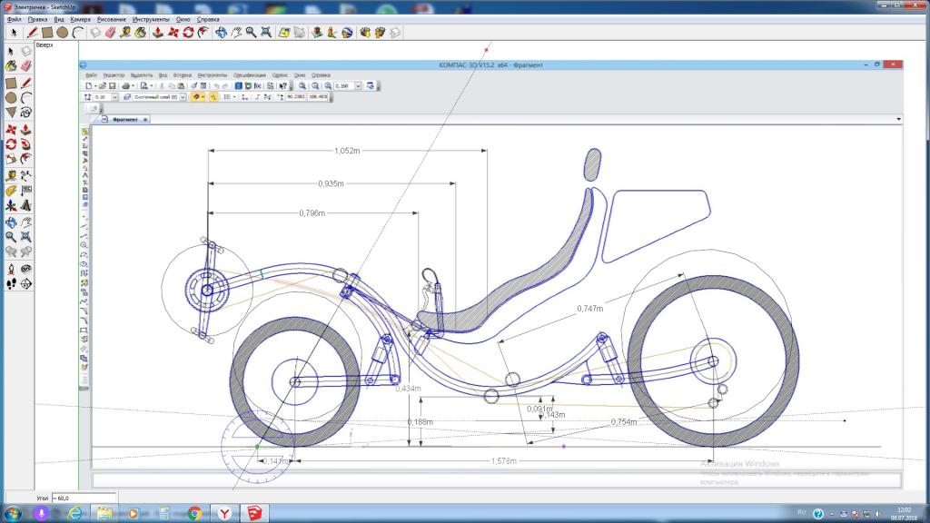This screenshot has width=930, height=523.
Task: Click the 1,052m dimension label
Action: [347, 151]
